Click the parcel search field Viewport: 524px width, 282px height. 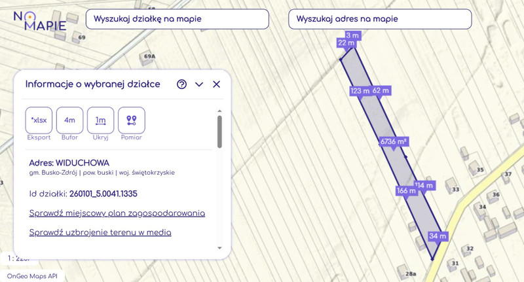[x=177, y=19]
